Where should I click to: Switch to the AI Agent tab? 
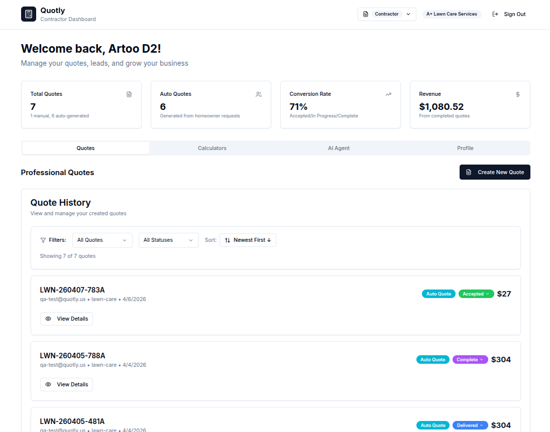(339, 148)
